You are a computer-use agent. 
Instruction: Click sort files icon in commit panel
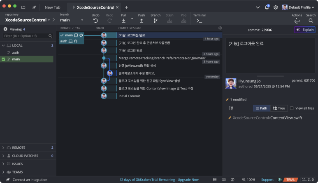point(231,108)
